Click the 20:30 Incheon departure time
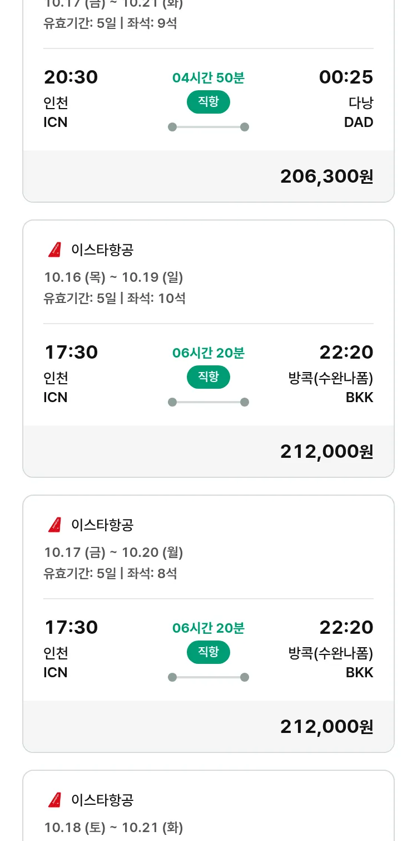This screenshot has height=841, width=417. [71, 77]
